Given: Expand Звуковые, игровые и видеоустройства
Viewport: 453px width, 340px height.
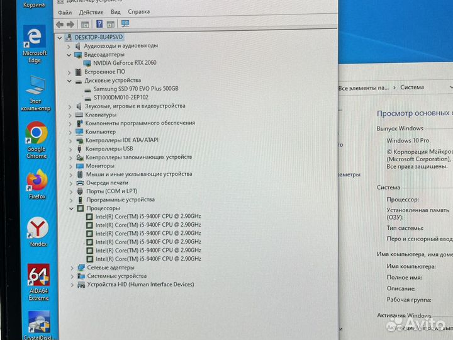Looking at the screenshot, I should point(70,106).
